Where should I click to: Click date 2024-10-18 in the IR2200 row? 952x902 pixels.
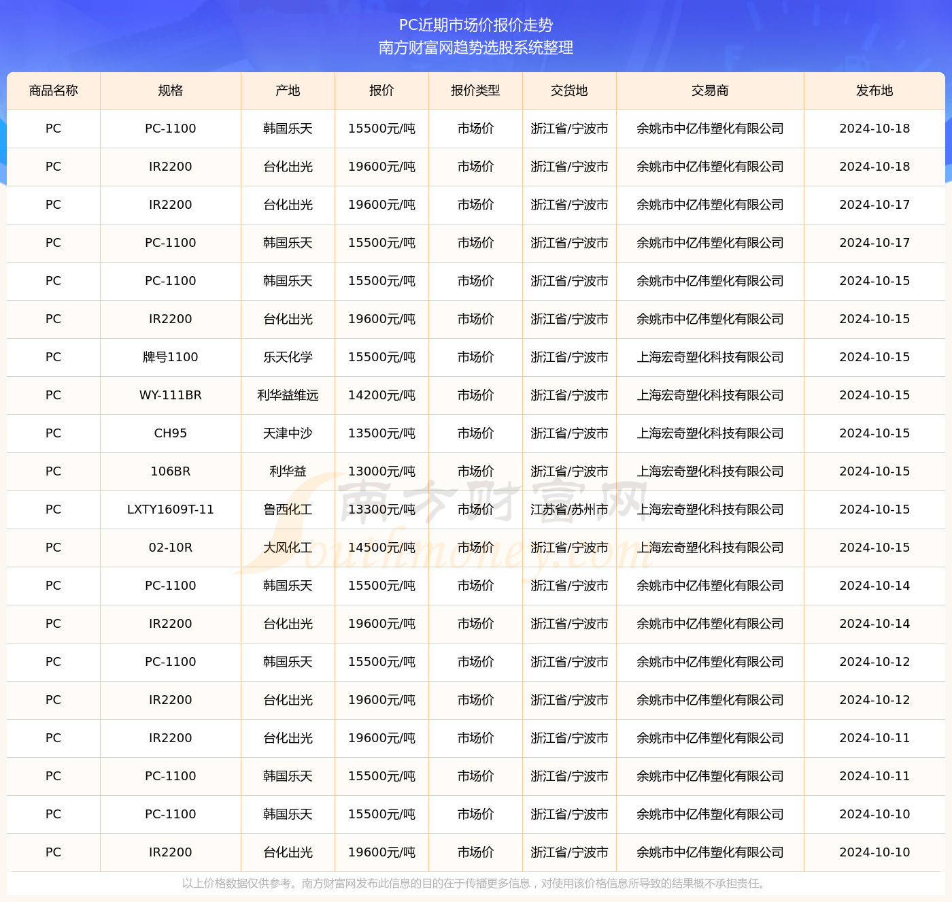(874, 167)
